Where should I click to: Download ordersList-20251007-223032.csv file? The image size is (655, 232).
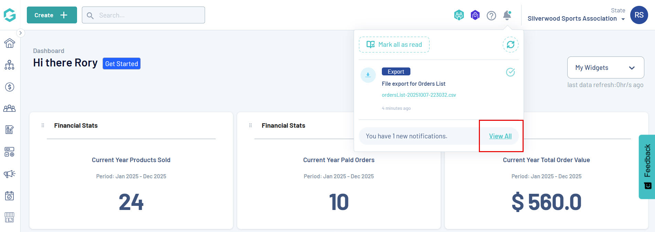click(419, 95)
